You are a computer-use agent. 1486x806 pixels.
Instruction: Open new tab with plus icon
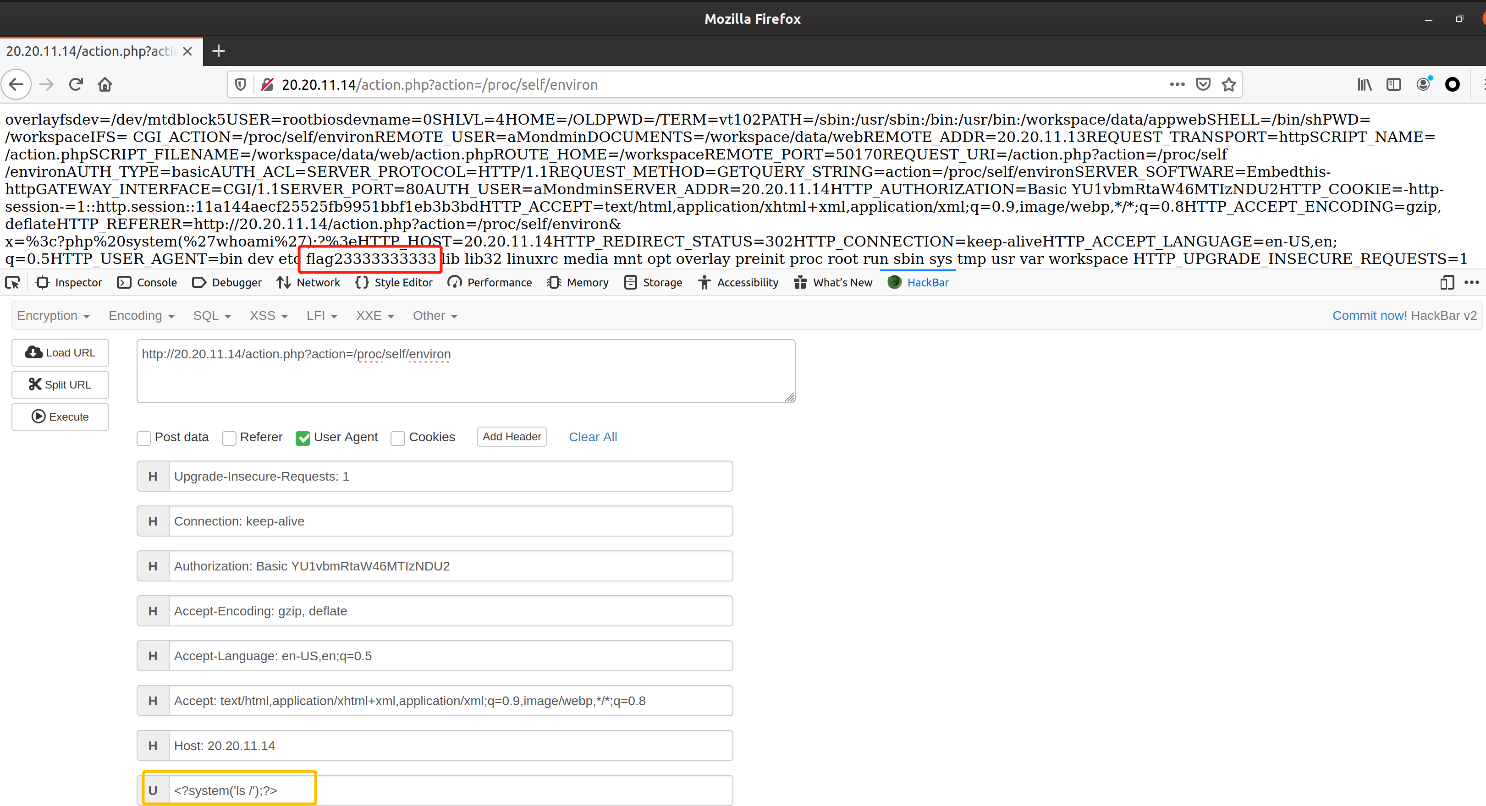pos(218,51)
